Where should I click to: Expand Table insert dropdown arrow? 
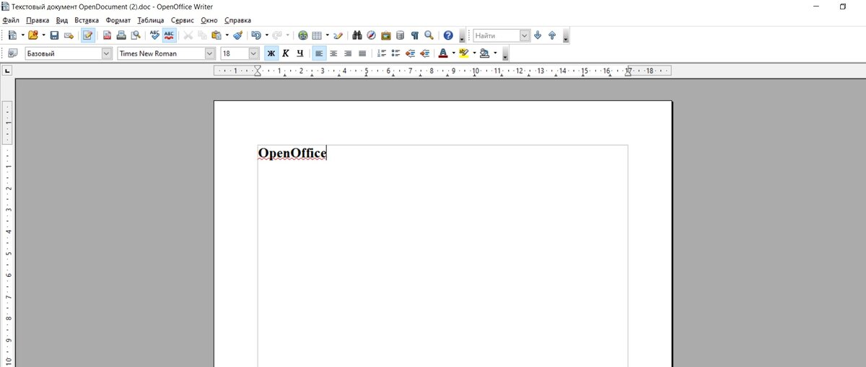tap(327, 35)
